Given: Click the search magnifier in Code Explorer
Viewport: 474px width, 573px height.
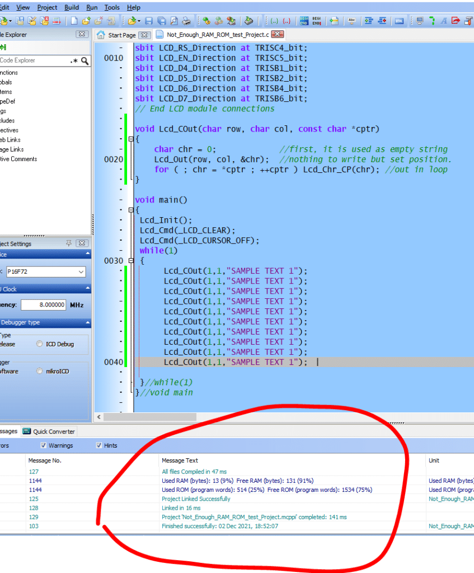Looking at the screenshot, I should (85, 60).
